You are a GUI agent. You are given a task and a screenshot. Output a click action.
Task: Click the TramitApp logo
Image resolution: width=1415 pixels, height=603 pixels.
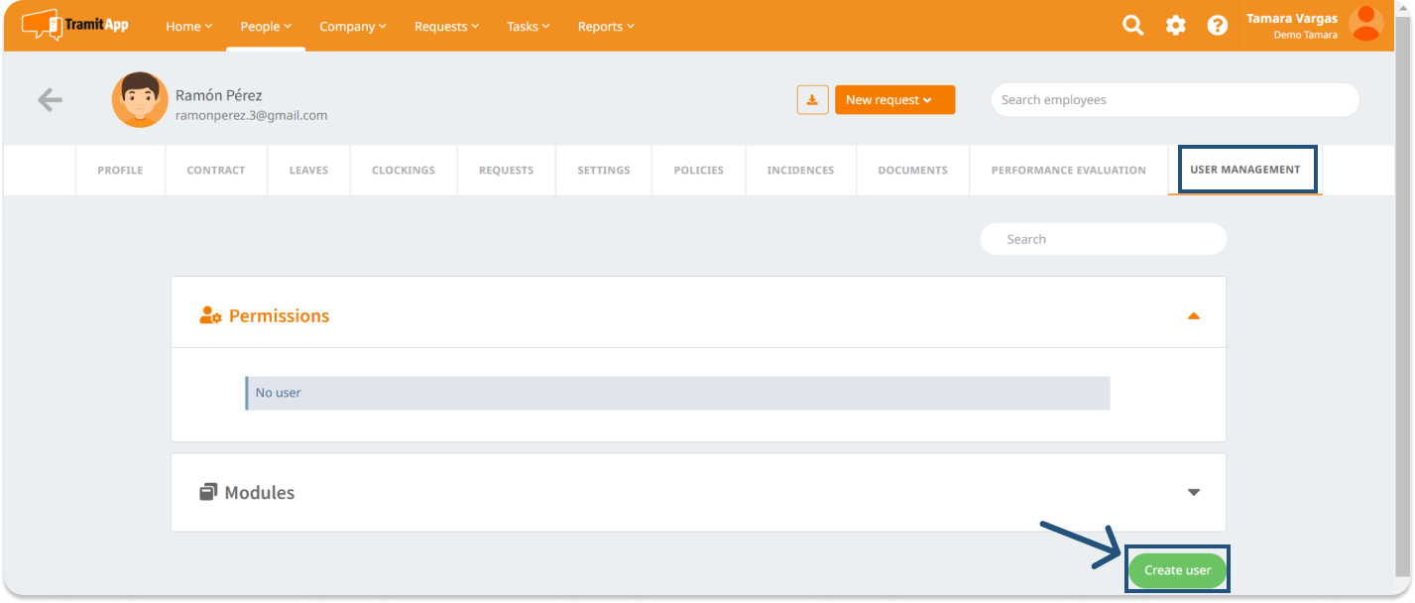(75, 25)
